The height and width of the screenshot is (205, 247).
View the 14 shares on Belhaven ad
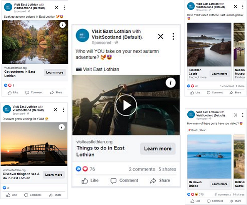[x=239, y=194]
